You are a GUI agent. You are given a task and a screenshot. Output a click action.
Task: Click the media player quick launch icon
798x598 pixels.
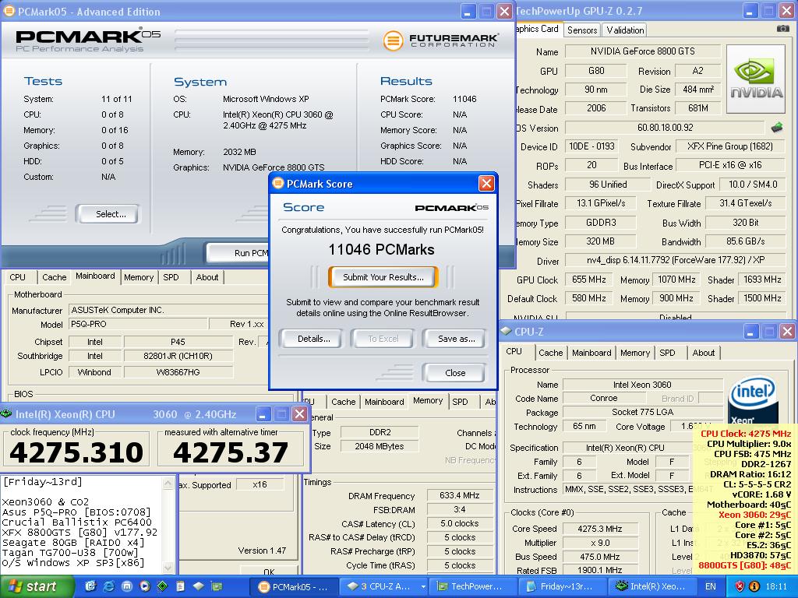pos(144,586)
